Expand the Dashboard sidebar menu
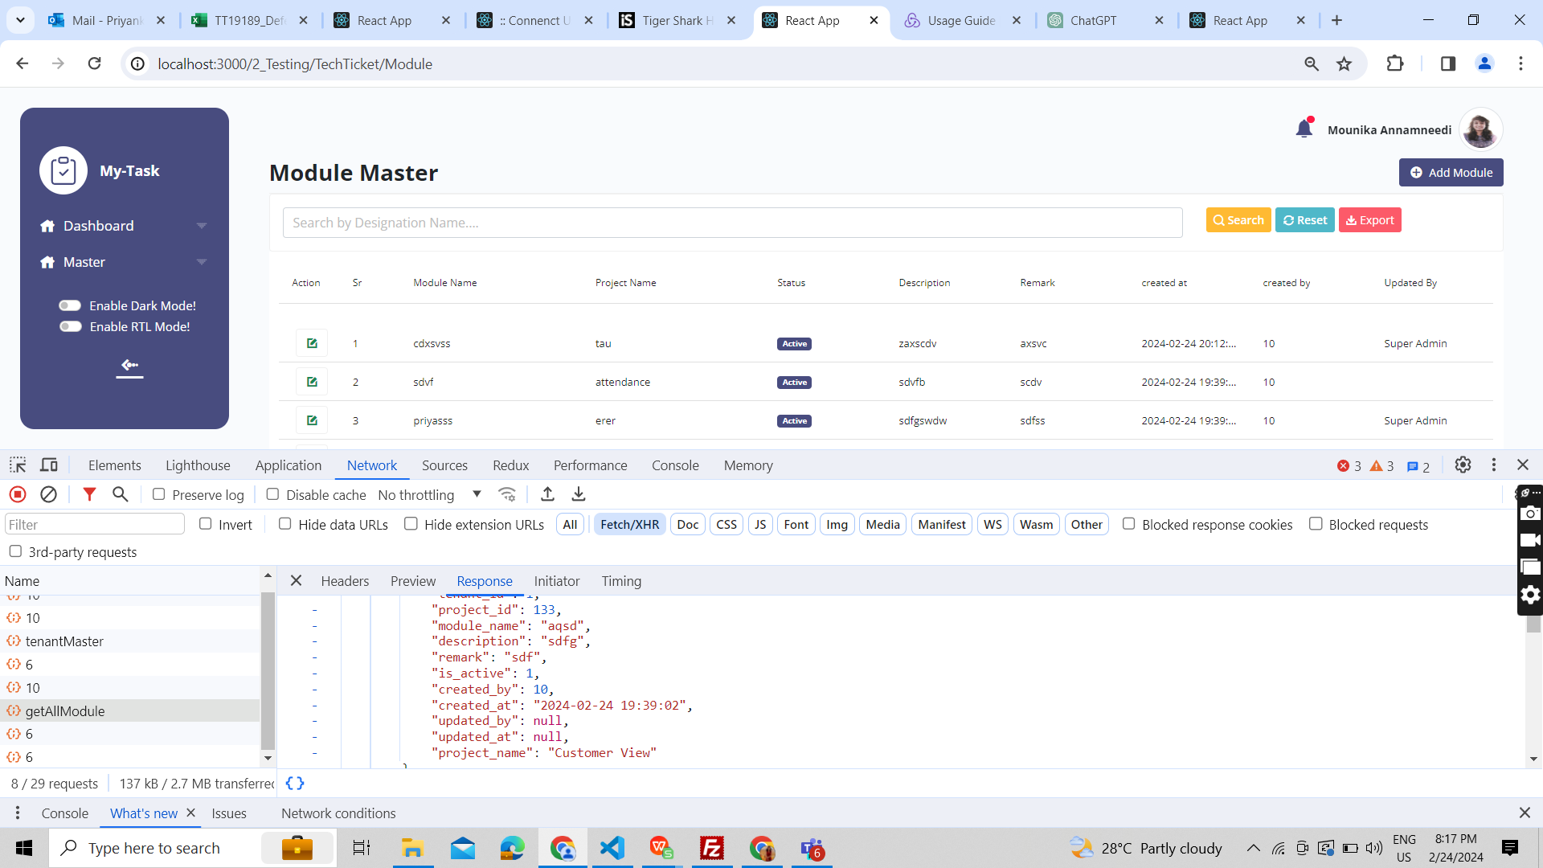Viewport: 1543px width, 868px height. [124, 226]
